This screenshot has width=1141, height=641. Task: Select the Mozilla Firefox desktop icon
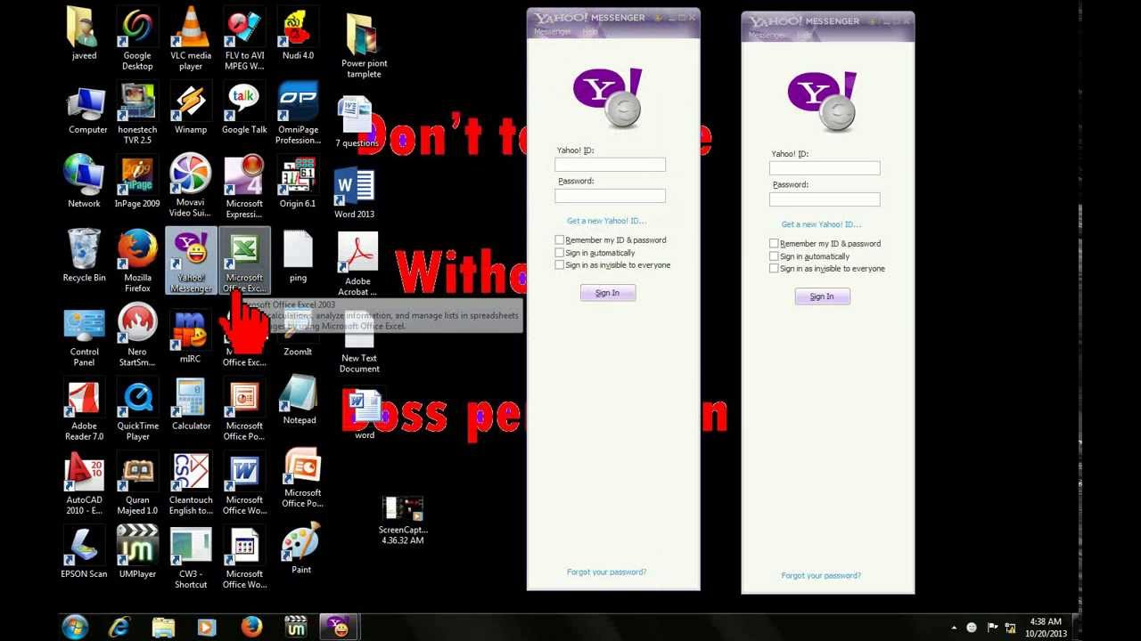point(137,260)
